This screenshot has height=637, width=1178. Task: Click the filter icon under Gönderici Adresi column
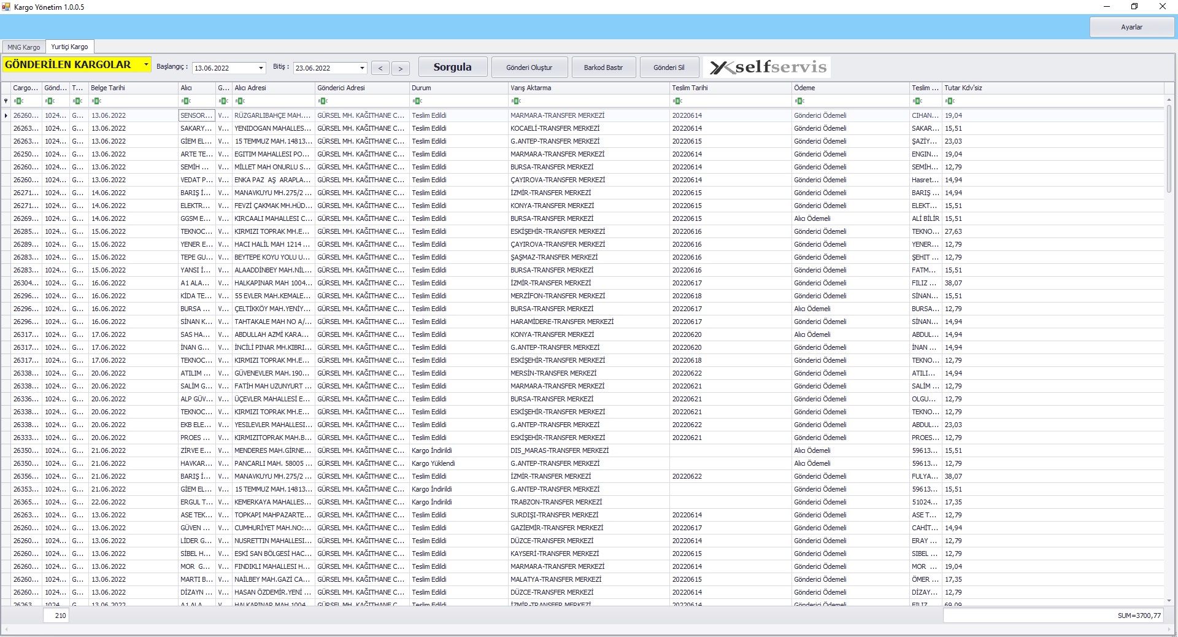pos(323,101)
